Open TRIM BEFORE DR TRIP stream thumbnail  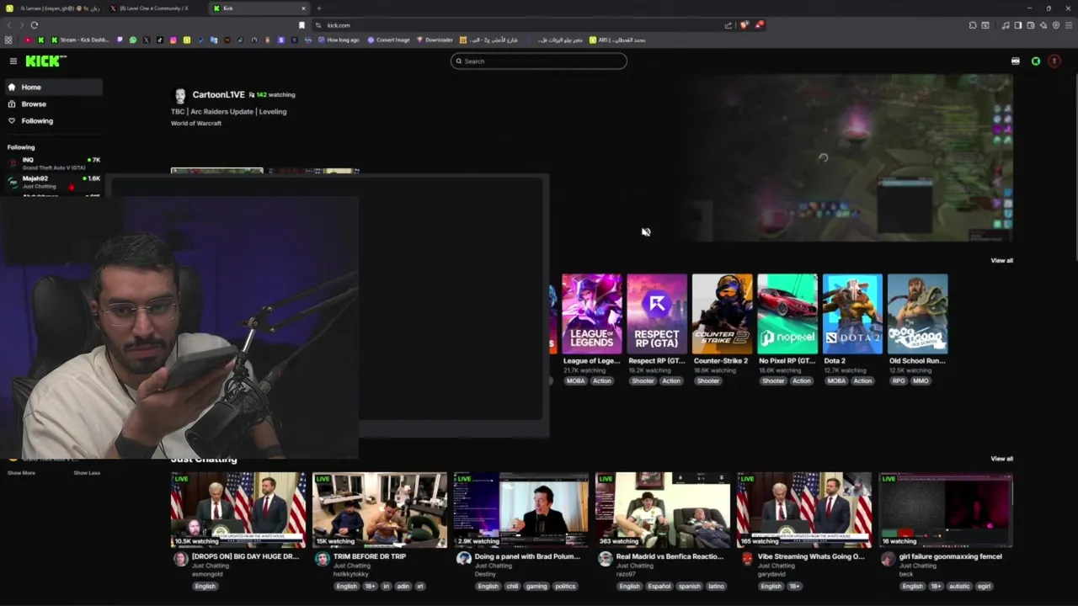380,510
